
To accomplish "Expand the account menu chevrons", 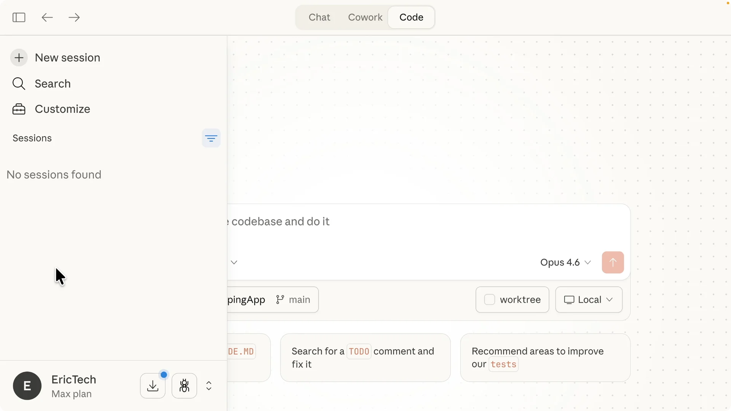I will (209, 386).
